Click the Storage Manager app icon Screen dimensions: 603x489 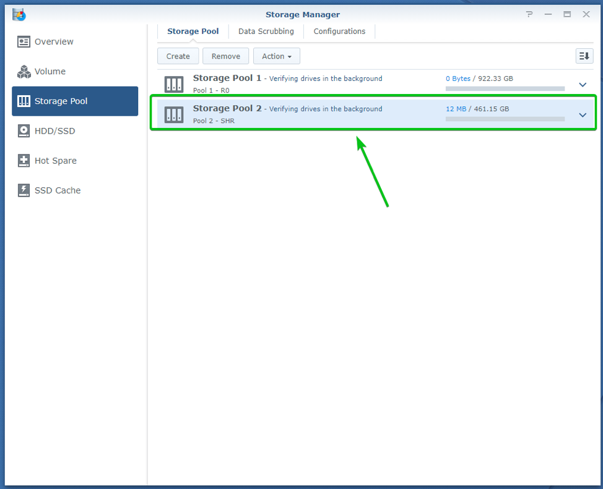(19, 14)
